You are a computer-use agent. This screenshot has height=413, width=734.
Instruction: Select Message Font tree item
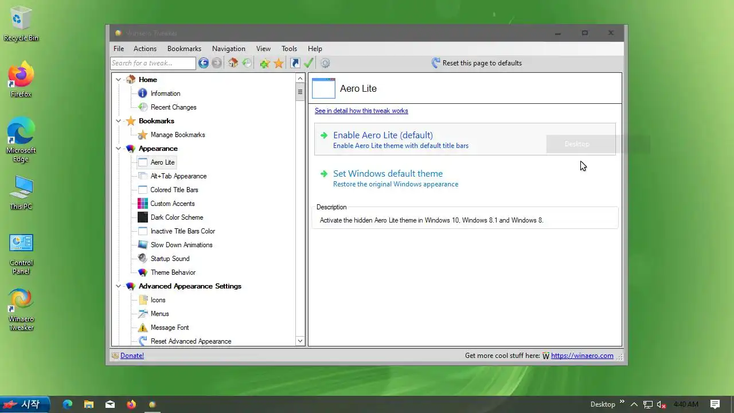pyautogui.click(x=170, y=328)
